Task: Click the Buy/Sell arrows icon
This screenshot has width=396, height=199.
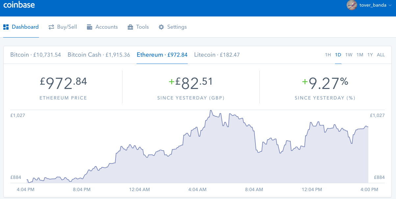Action: point(51,27)
